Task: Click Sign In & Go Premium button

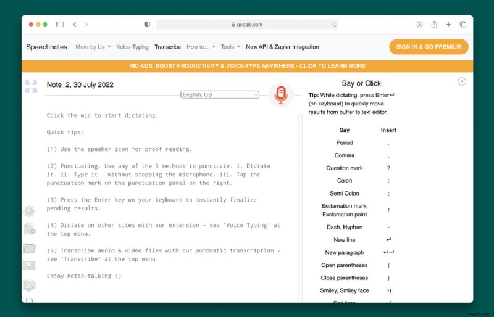Action: 429,47
